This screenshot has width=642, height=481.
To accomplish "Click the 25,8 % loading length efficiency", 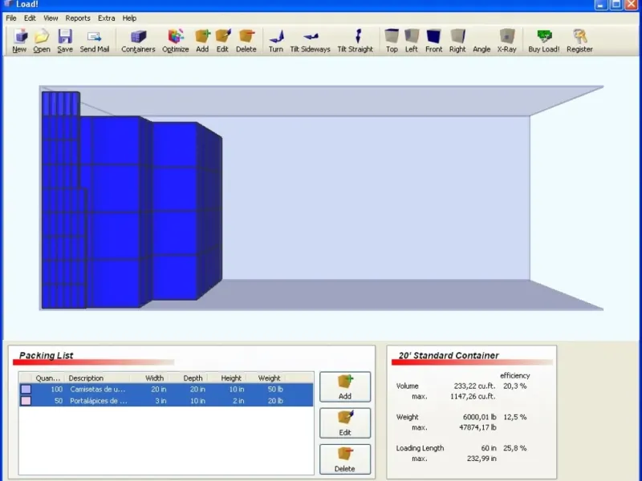I will pyautogui.click(x=514, y=448).
